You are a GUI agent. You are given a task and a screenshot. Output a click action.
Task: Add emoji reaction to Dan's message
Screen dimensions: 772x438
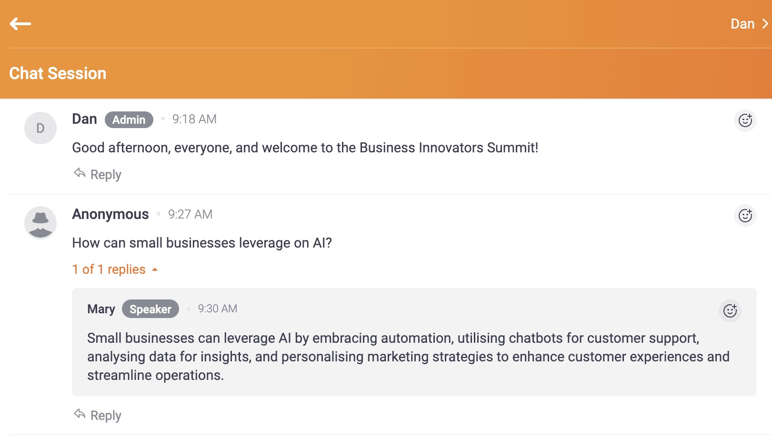(745, 120)
